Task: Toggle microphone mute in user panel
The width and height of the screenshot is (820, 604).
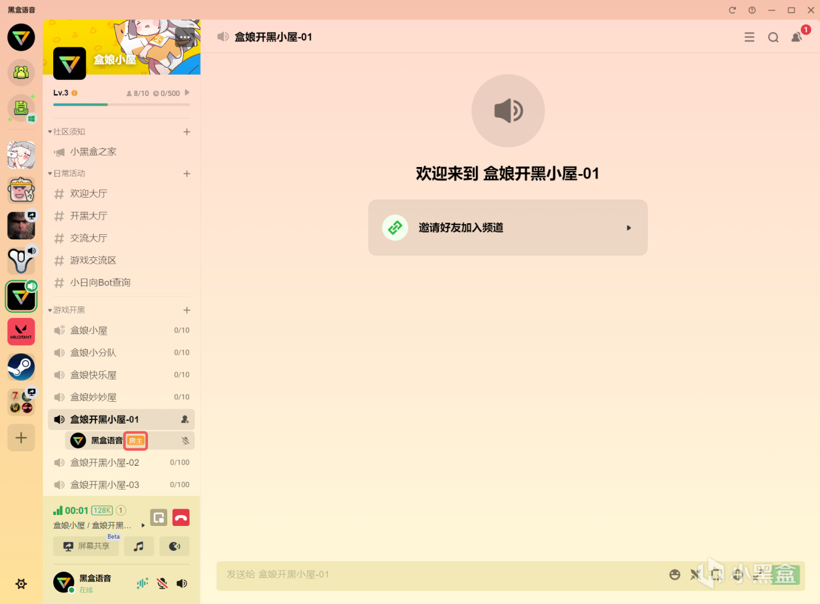Action: tap(162, 584)
